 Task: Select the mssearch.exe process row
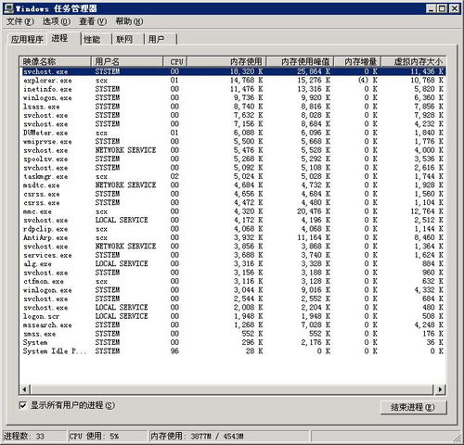[233, 325]
